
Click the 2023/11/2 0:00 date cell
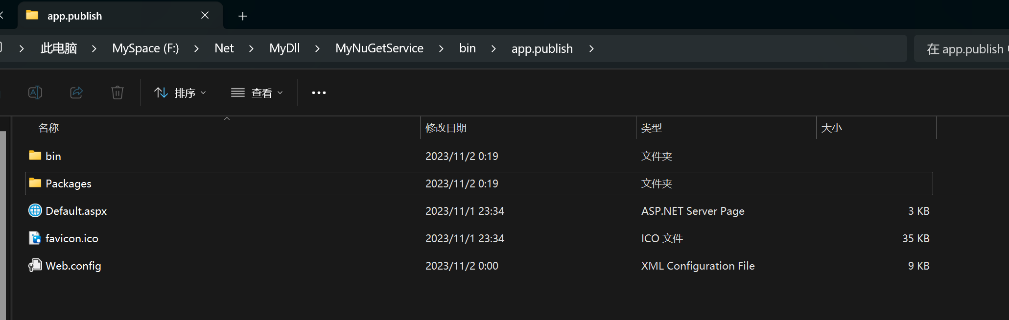462,266
